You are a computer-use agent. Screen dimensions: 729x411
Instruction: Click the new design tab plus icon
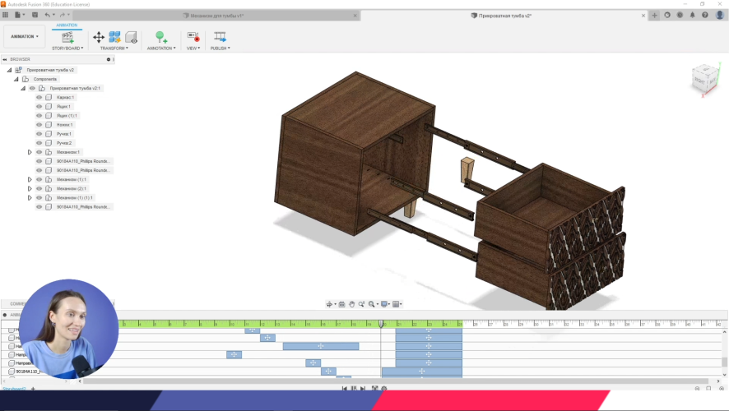(655, 16)
